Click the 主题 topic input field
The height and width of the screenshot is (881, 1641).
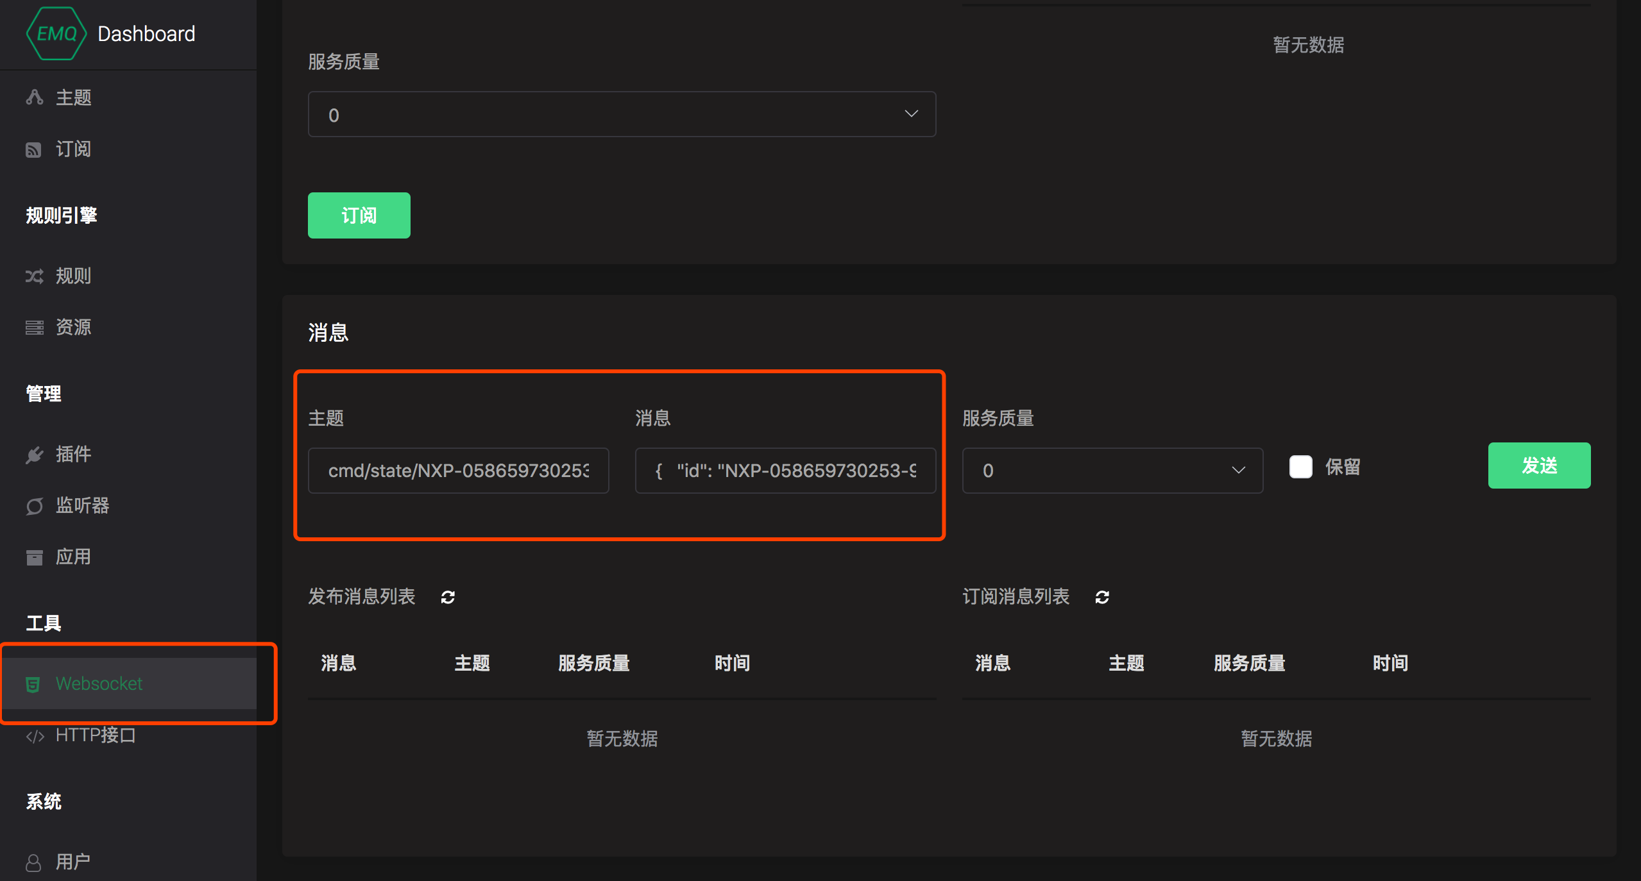[x=457, y=471]
